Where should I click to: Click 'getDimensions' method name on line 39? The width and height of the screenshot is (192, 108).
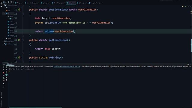point(58,40)
